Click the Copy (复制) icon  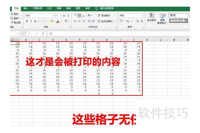click(x=12, y=18)
